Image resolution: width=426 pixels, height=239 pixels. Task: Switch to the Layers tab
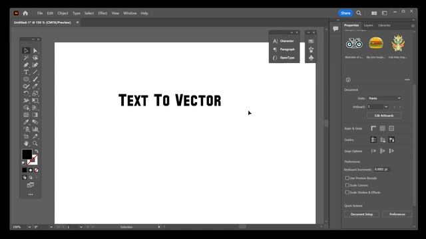click(x=368, y=25)
